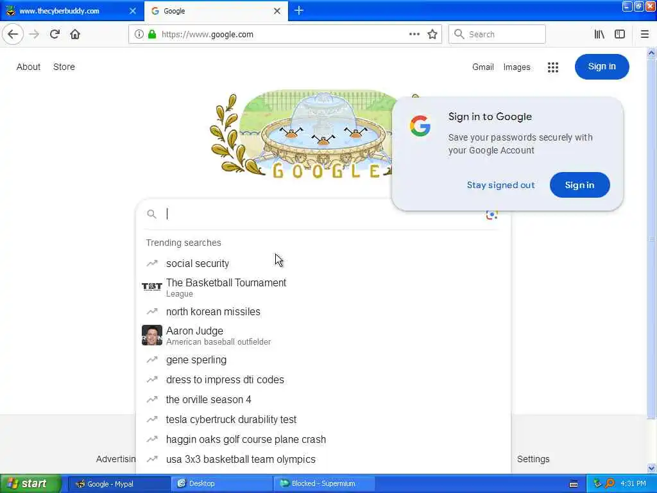This screenshot has width=657, height=493.
Task: Search by image with Google Lens icon
Action: [491, 214]
